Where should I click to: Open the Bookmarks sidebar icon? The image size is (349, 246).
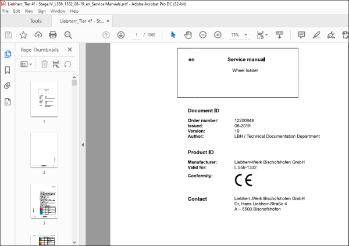coord(8,70)
